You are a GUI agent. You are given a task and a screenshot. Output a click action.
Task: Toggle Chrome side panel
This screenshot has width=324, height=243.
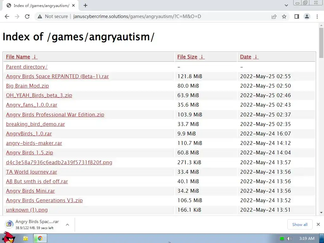click(x=297, y=16)
